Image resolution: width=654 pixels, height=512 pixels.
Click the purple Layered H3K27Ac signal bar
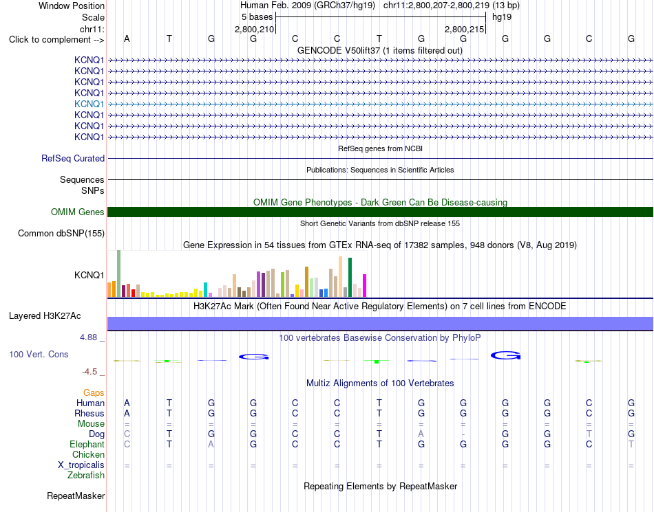click(380, 324)
